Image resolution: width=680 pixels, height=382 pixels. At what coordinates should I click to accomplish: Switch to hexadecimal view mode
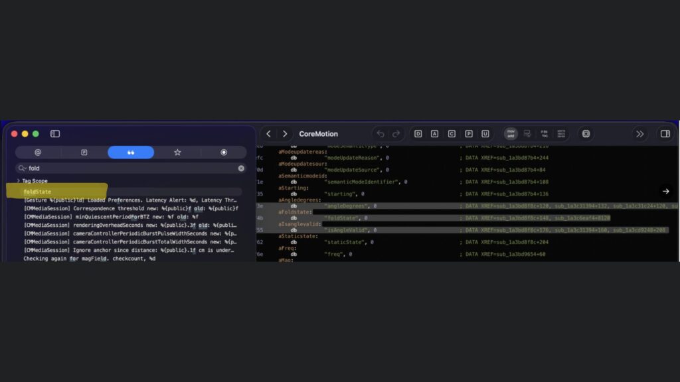pyautogui.click(x=561, y=134)
